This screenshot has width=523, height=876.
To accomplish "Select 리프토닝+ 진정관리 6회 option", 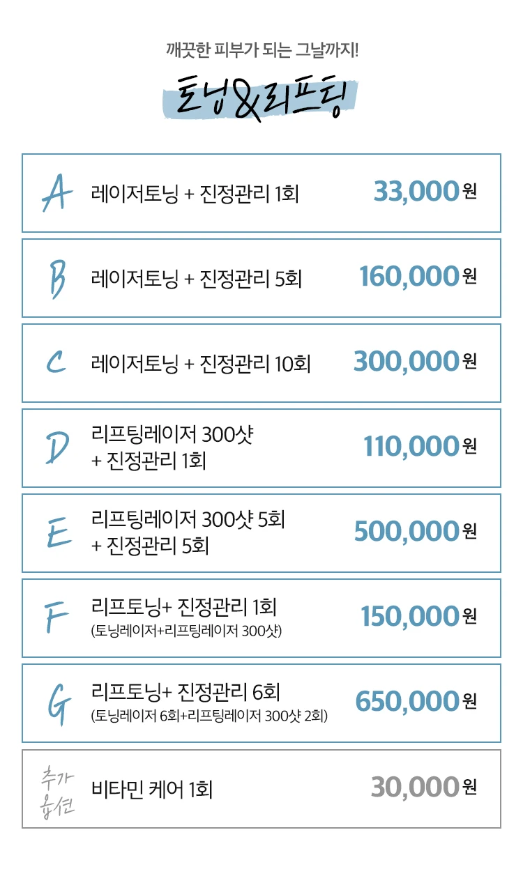I will [261, 703].
